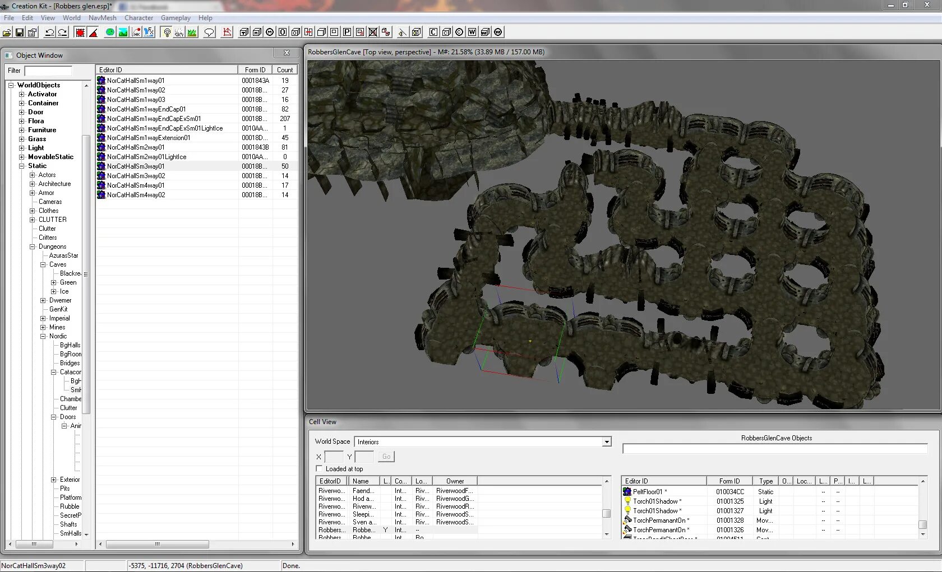The image size is (942, 572).
Task: Enable the Loaded at top checkbox
Action: click(x=319, y=468)
